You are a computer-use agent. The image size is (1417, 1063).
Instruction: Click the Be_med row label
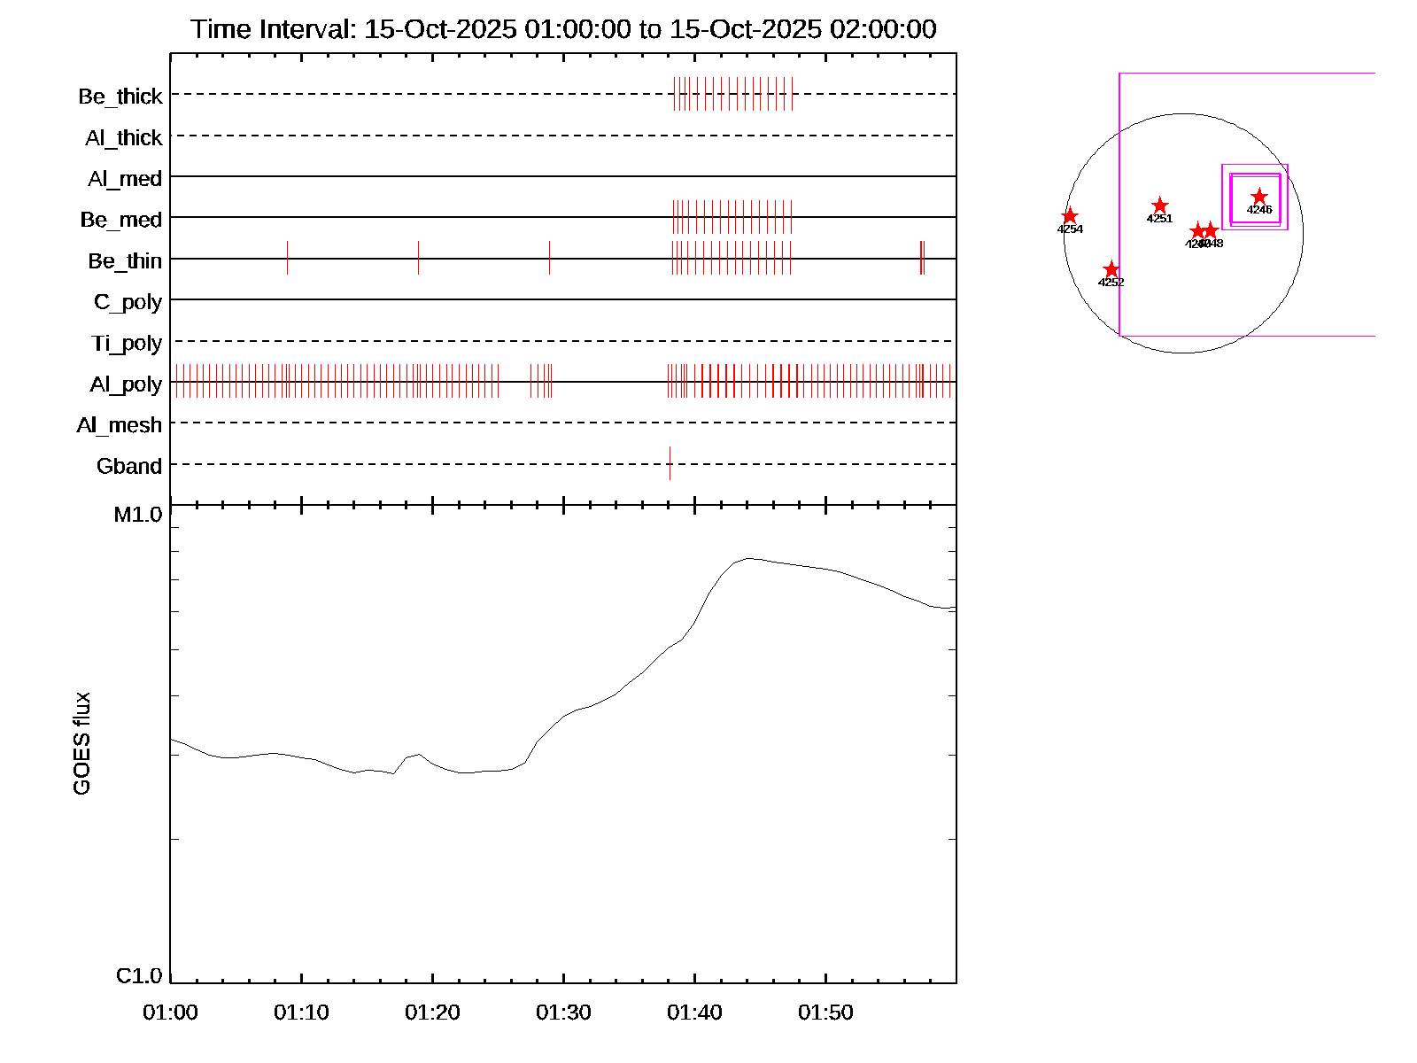121,220
